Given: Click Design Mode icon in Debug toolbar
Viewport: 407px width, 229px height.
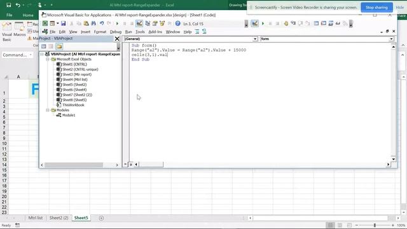Looking at the screenshot, I should click(255, 24).
